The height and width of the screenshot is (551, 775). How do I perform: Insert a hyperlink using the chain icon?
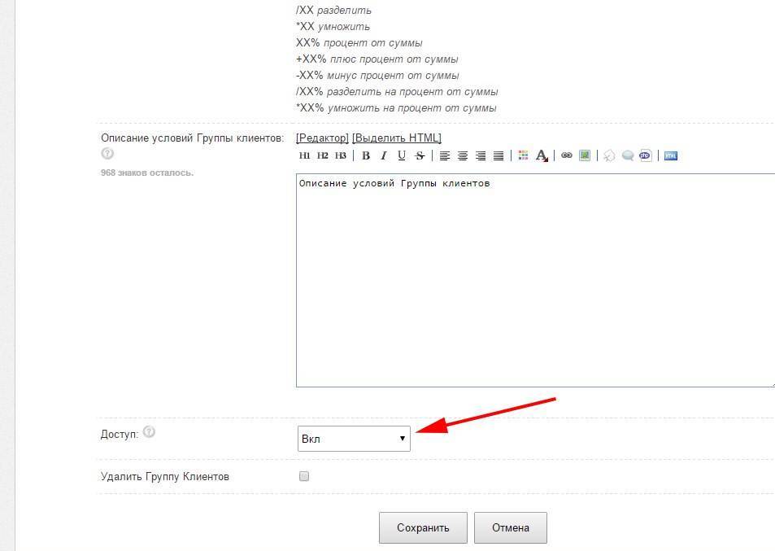coord(567,155)
